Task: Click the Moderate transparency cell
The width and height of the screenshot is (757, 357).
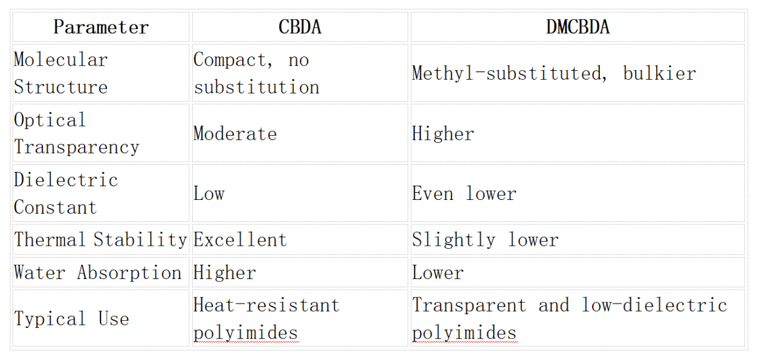Action: (x=299, y=133)
